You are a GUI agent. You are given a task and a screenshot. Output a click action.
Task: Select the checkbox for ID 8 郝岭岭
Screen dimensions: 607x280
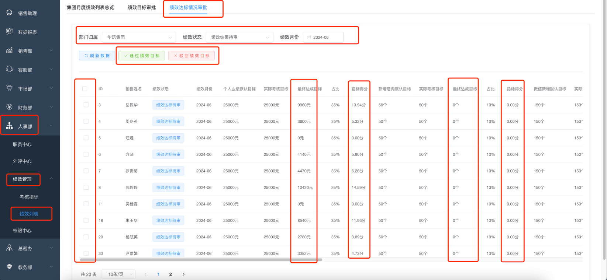[86, 188]
